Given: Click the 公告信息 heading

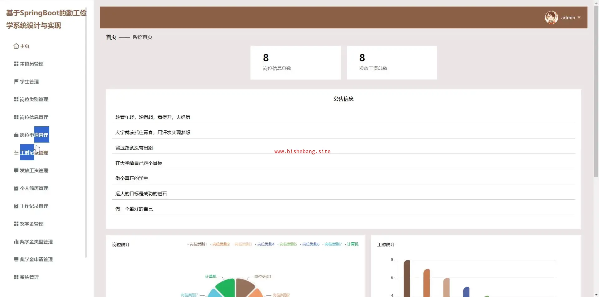Looking at the screenshot, I should point(343,99).
